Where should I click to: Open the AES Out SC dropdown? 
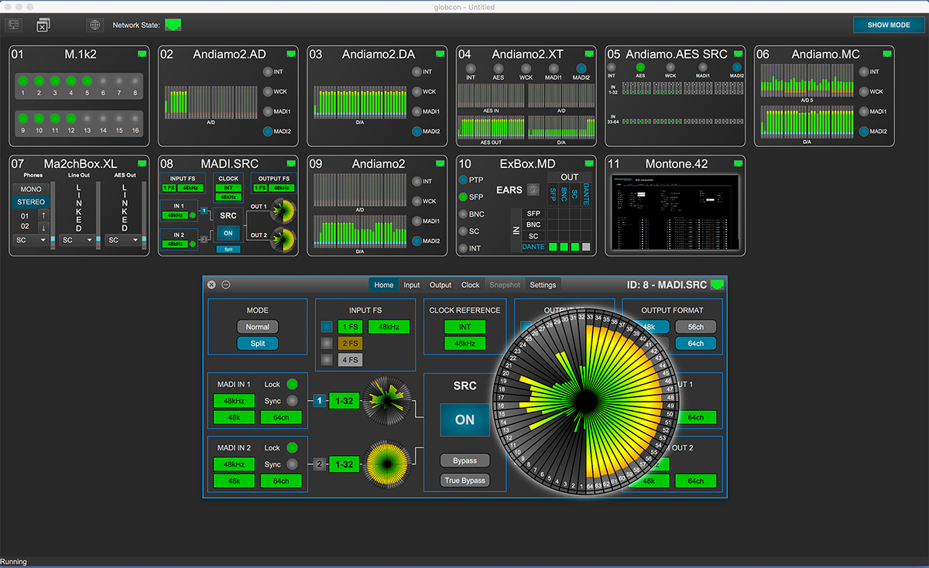point(123,241)
